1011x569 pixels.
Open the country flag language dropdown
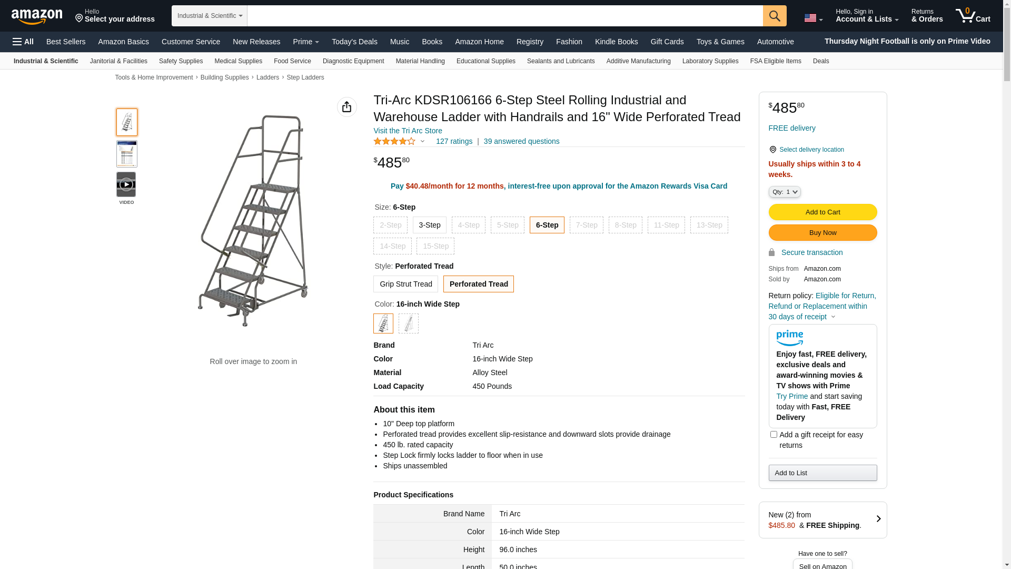(813, 18)
